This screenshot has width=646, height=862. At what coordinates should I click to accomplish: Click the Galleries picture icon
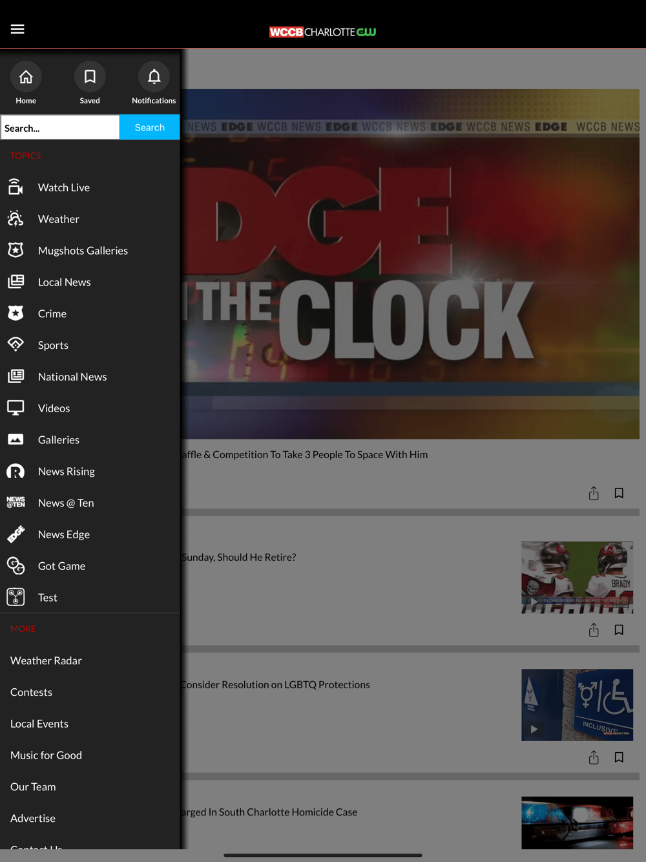coord(16,439)
